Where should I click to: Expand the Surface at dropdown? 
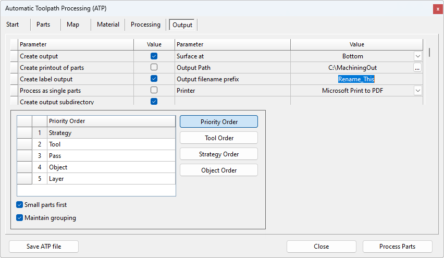pos(417,56)
